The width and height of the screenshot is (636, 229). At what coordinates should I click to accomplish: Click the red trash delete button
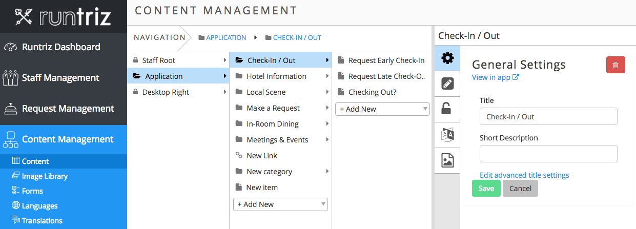point(616,66)
